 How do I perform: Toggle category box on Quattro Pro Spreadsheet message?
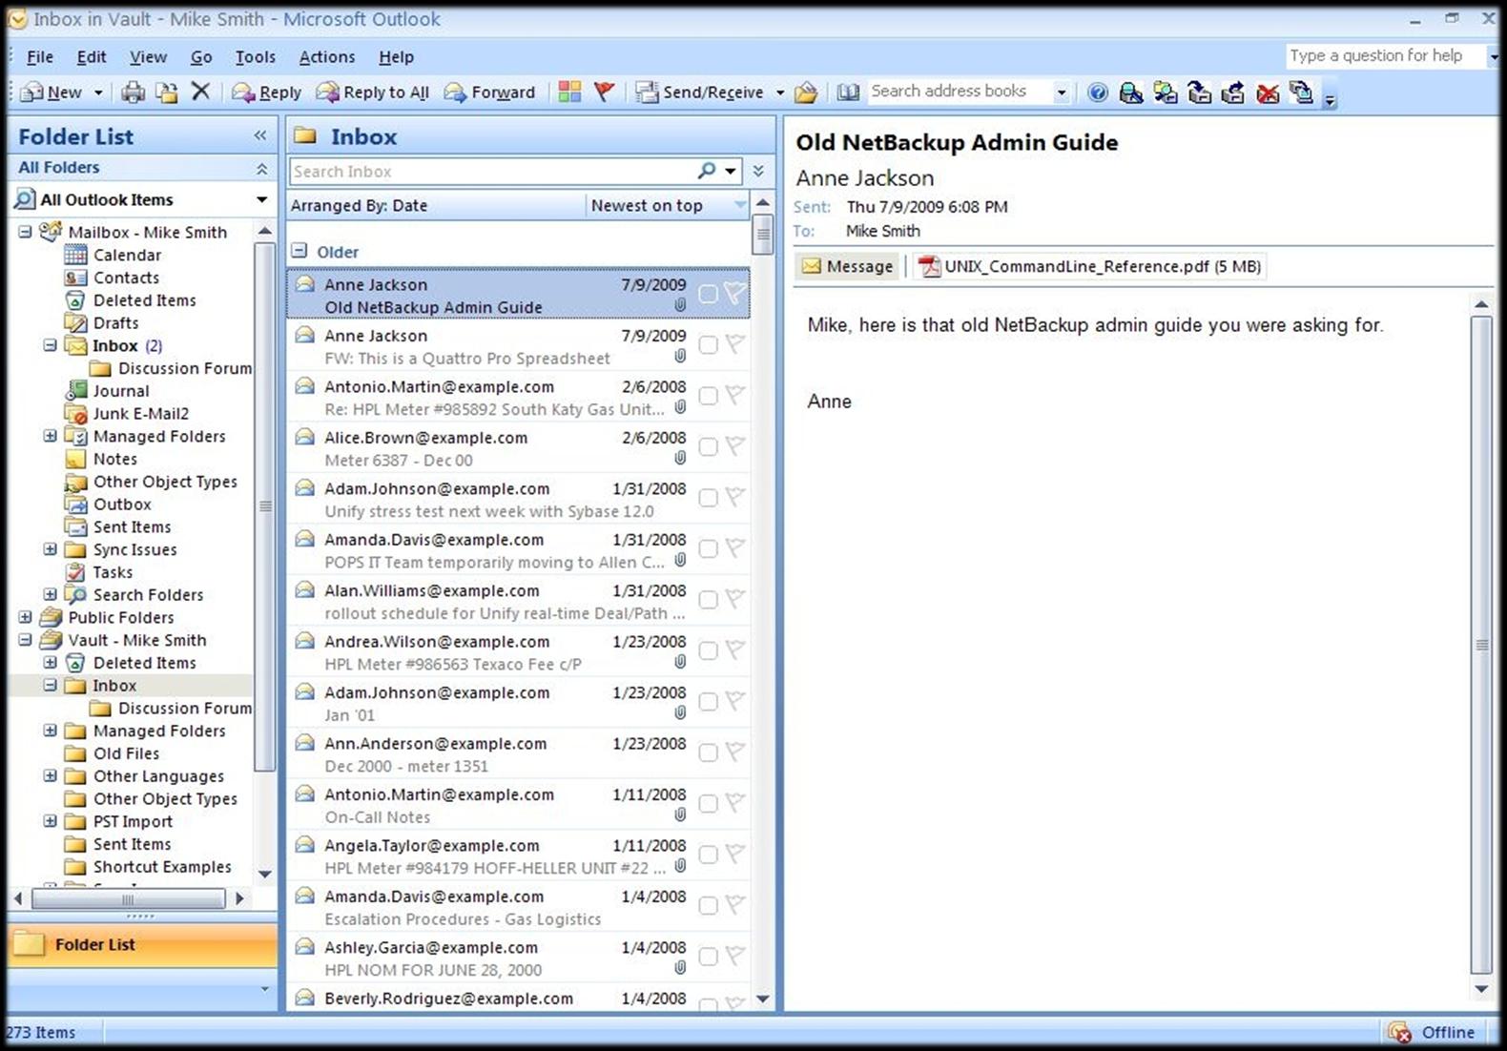708,344
